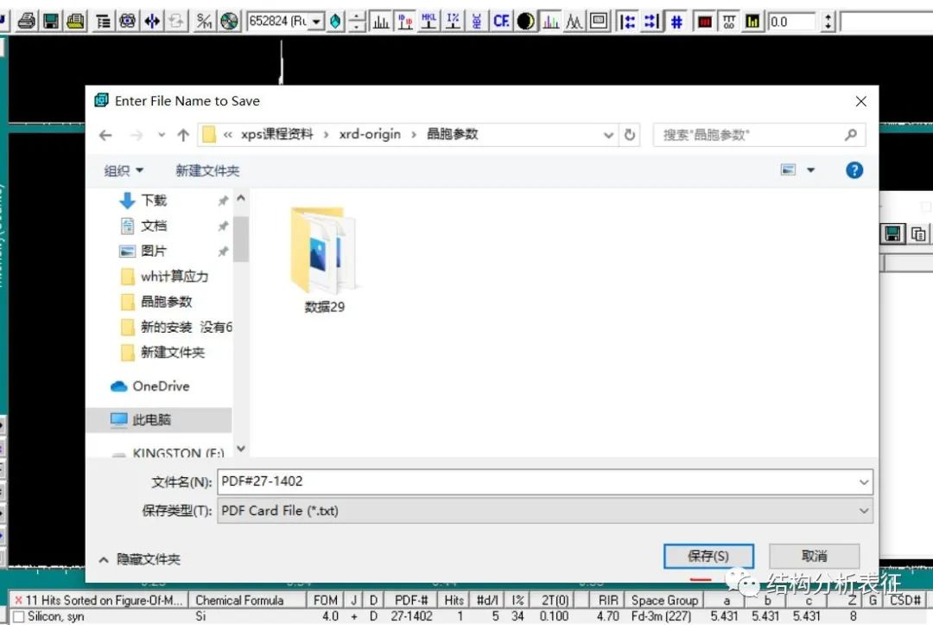Viewport: 933px width, 625px height.
Task: Click the yellow bar chart icon
Action: [x=752, y=22]
